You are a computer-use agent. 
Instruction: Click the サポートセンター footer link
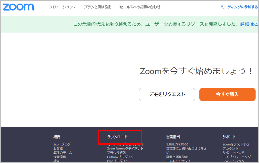point(235,153)
